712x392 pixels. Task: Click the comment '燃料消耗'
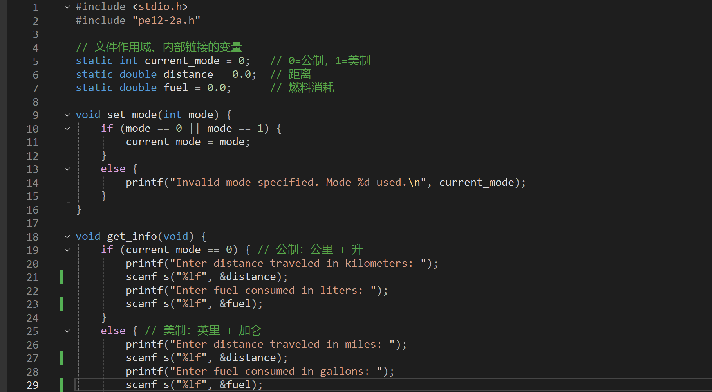311,88
